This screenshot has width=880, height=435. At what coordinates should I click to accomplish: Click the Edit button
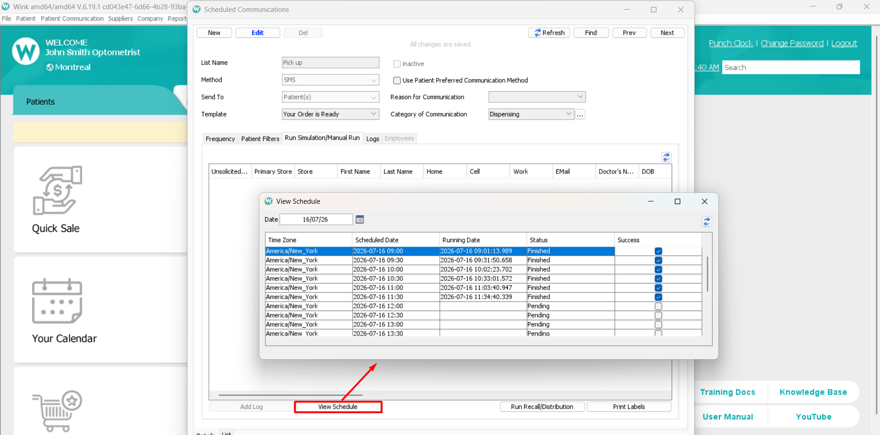[258, 33]
